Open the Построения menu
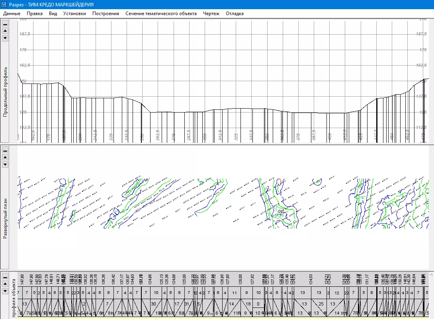The height and width of the screenshot is (319, 434). click(106, 14)
